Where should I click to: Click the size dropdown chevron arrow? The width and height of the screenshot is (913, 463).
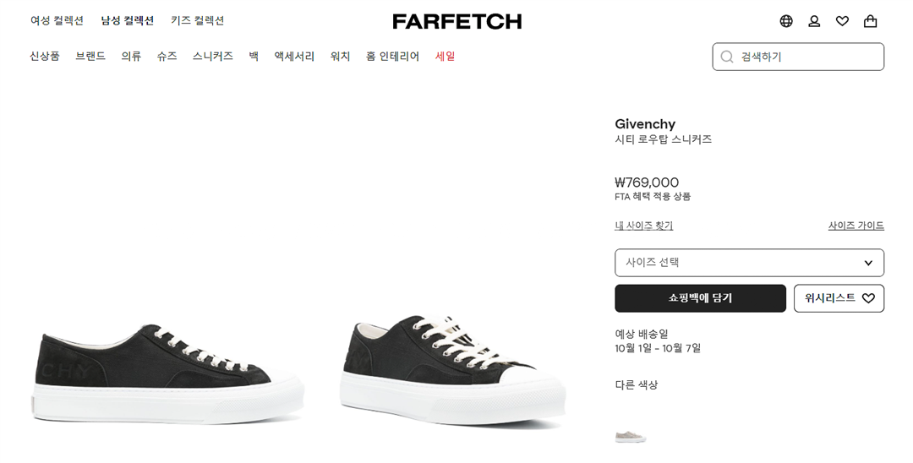click(x=868, y=263)
